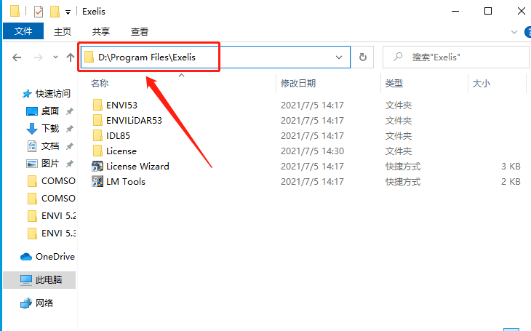Open 桌面 in the navigation pane

[50, 111]
